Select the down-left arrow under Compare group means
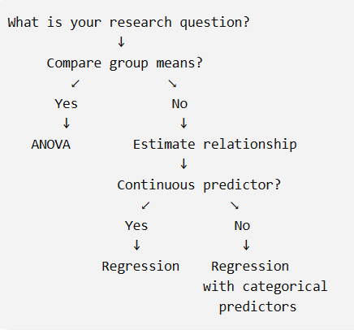The image size is (354, 330). click(76, 84)
